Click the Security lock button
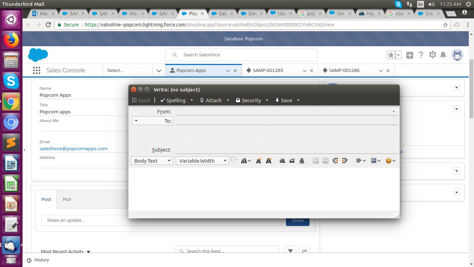 click(x=248, y=100)
